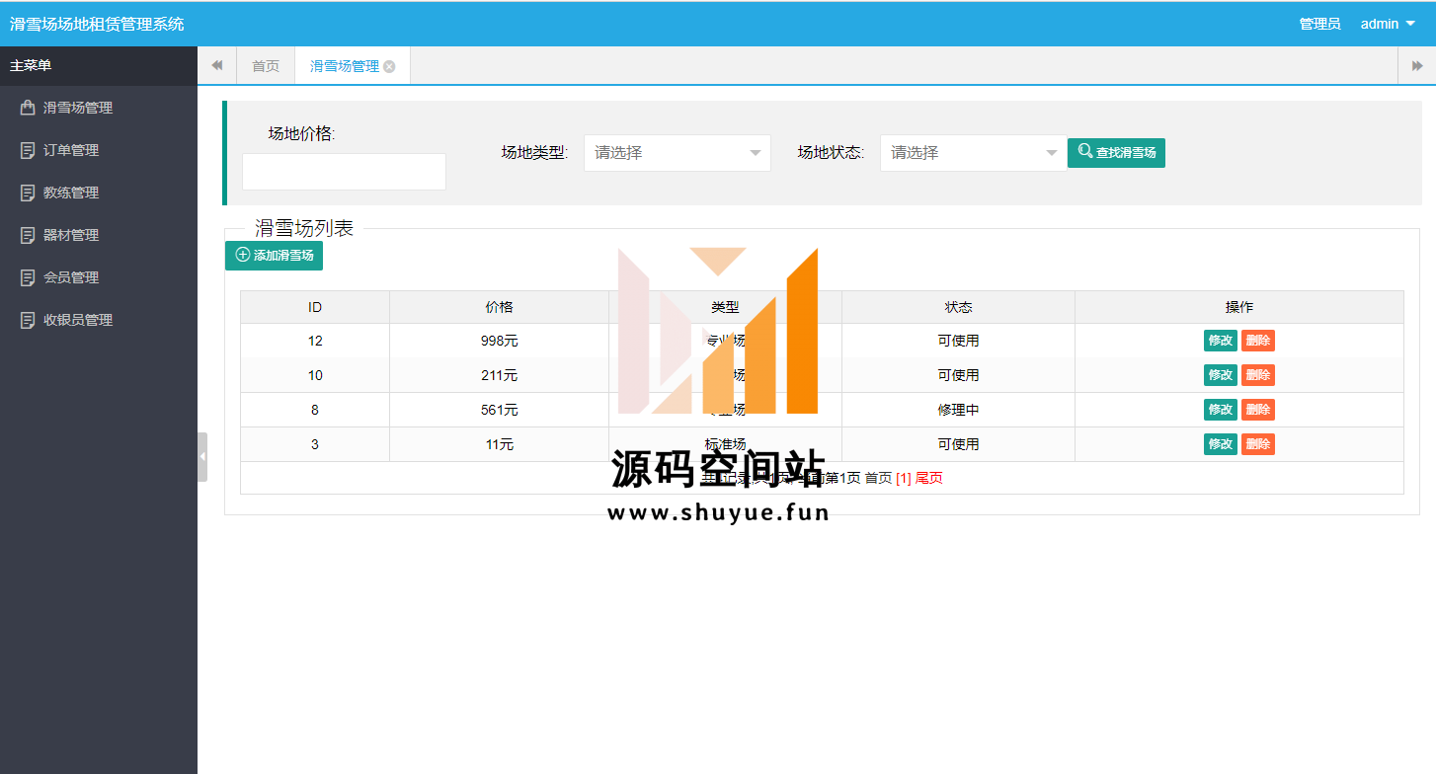Go to 教练管理 in the sidebar
Screen dimensions: 1436x774
pos(71,193)
